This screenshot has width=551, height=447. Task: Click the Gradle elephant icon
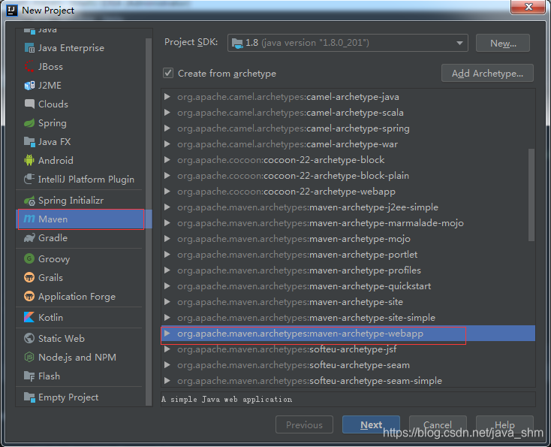click(x=29, y=237)
